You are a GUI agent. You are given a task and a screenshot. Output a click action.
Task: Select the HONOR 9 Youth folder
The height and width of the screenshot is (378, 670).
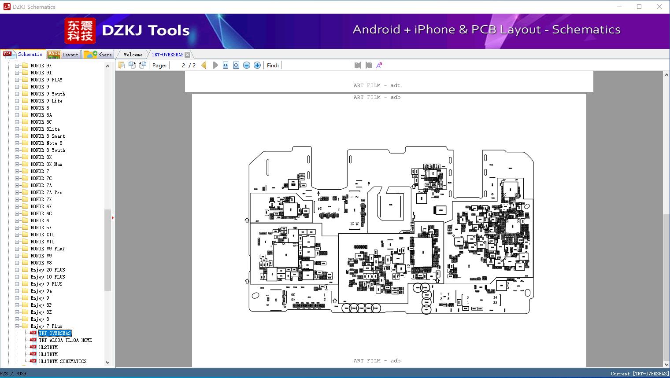[48, 94]
